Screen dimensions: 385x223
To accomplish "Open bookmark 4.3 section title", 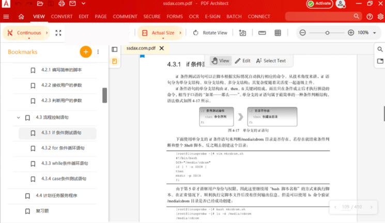I will pos(52,117).
